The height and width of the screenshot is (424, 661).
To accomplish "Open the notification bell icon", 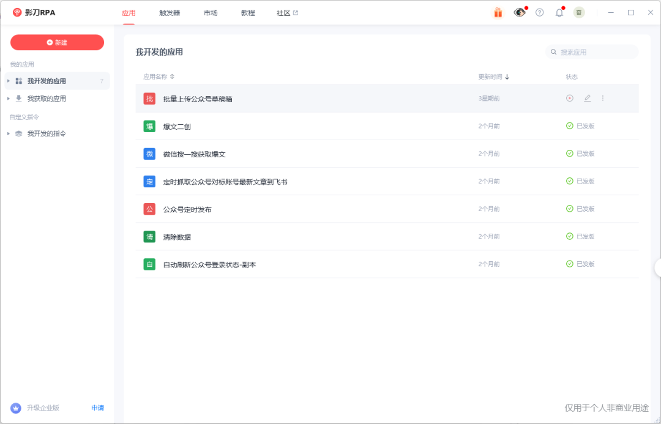I will point(559,13).
